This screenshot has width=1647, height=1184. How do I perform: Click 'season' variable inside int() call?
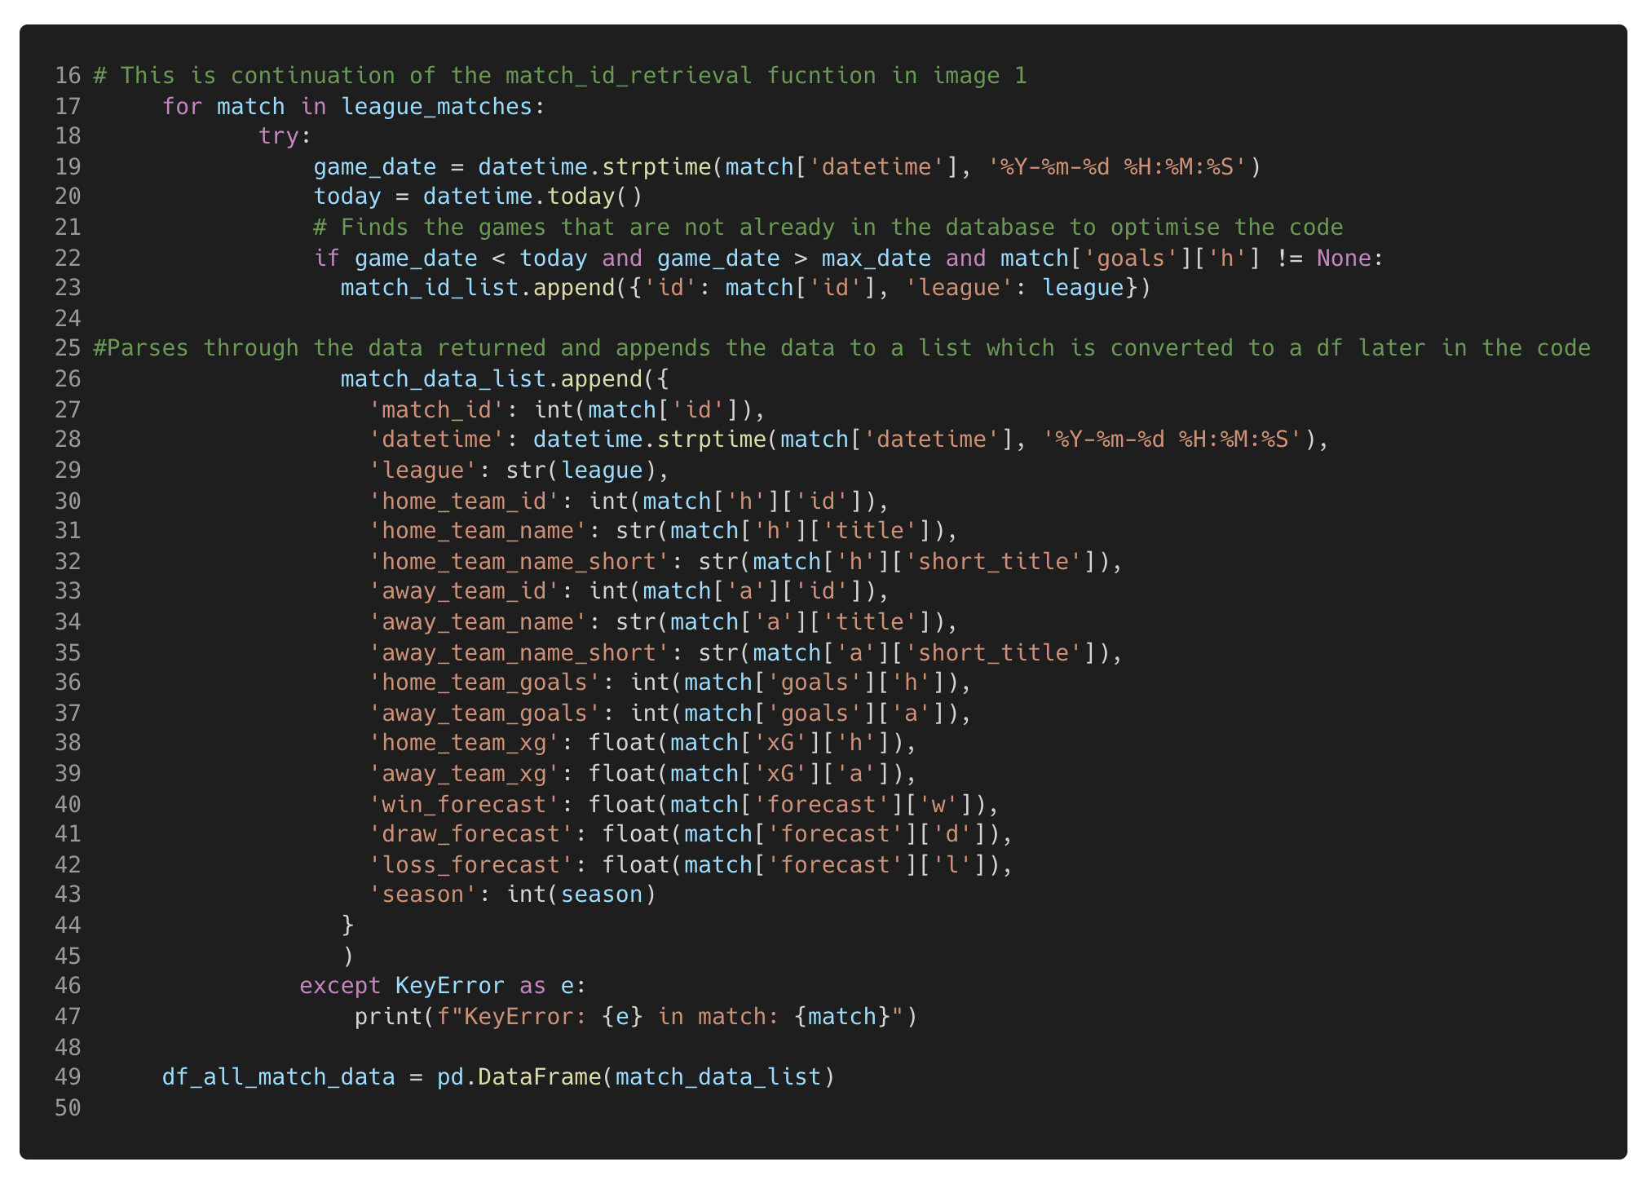602,895
